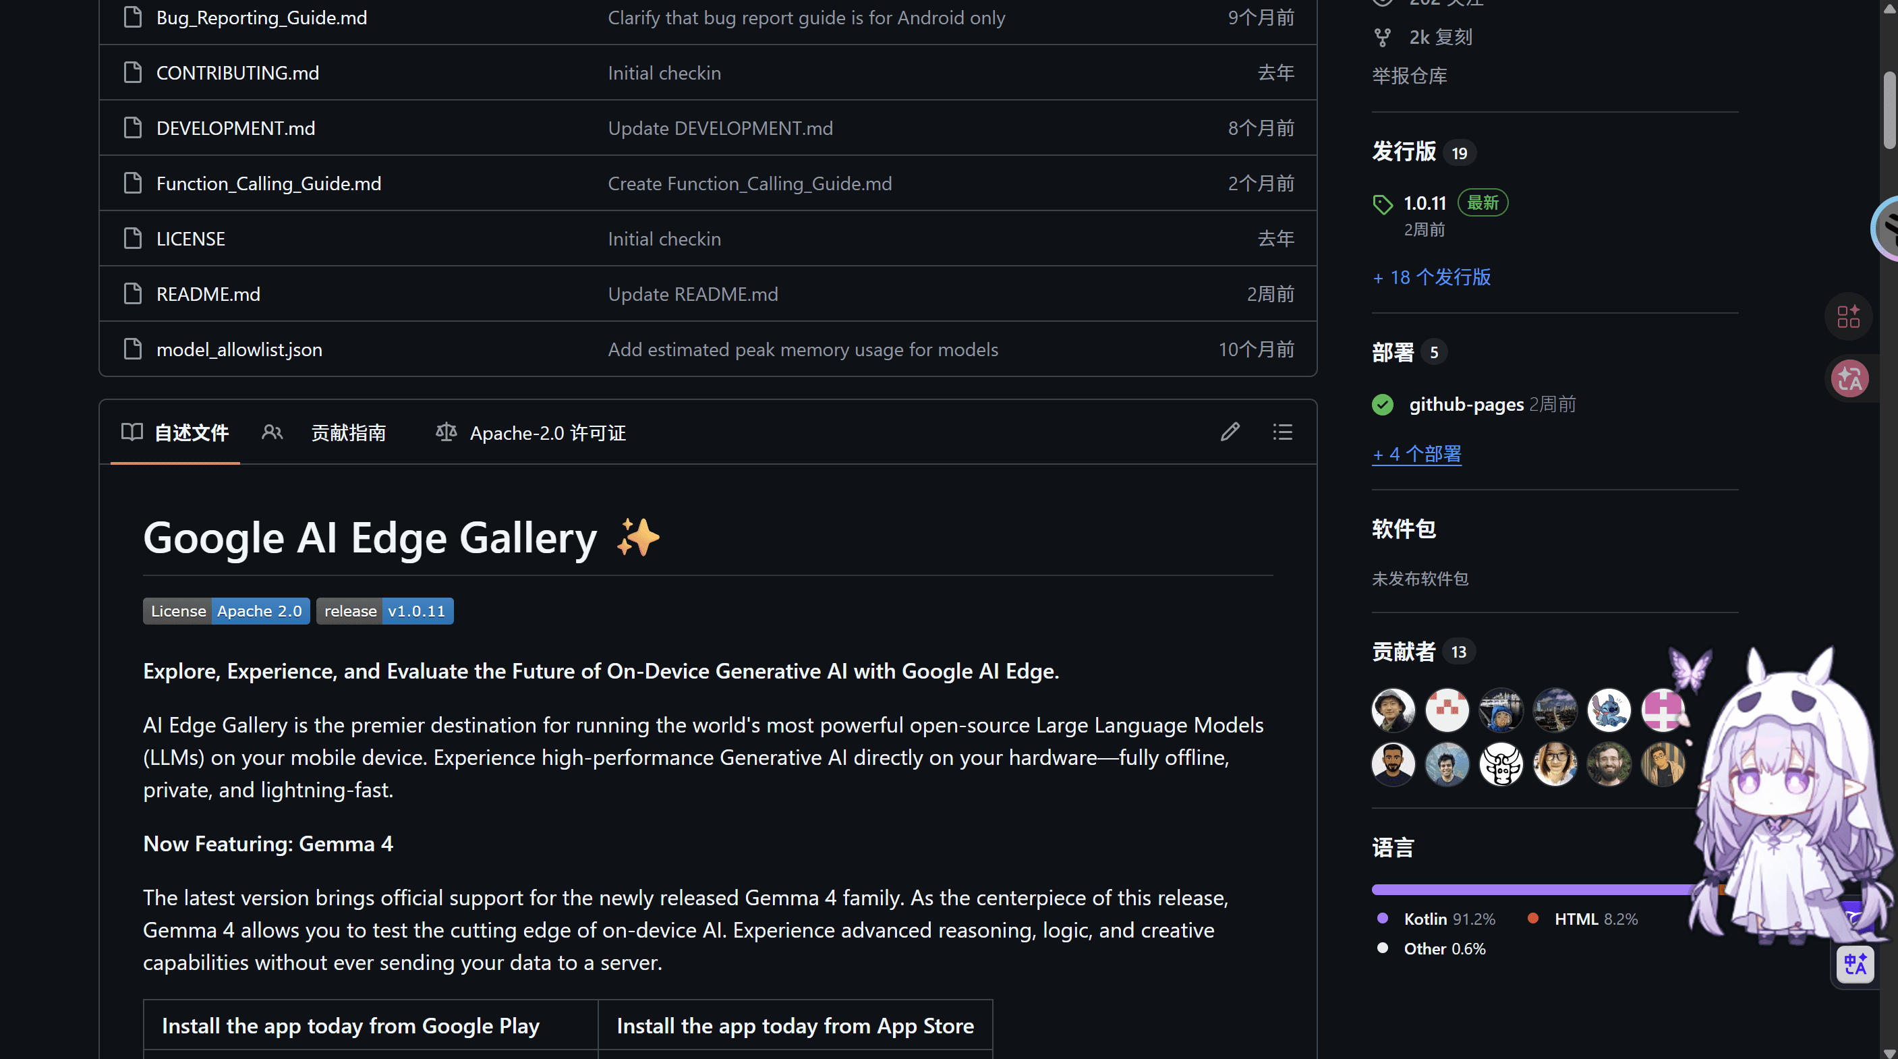This screenshot has height=1059, width=1898.
Task: Click the fork icon next to 2k 复刻
Action: [1383, 37]
